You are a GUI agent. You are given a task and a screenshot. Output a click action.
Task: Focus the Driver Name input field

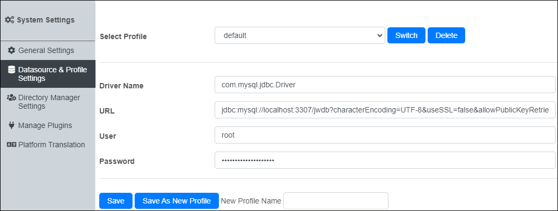coord(385,85)
